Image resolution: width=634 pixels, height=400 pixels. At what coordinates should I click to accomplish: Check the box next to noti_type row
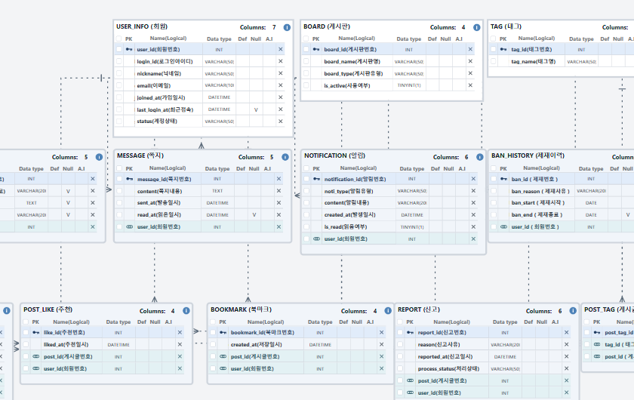pos(306,191)
